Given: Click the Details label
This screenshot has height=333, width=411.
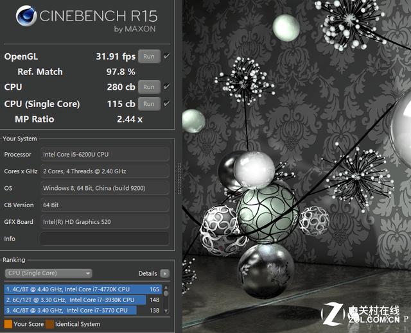Looking at the screenshot, I should pyautogui.click(x=148, y=273).
